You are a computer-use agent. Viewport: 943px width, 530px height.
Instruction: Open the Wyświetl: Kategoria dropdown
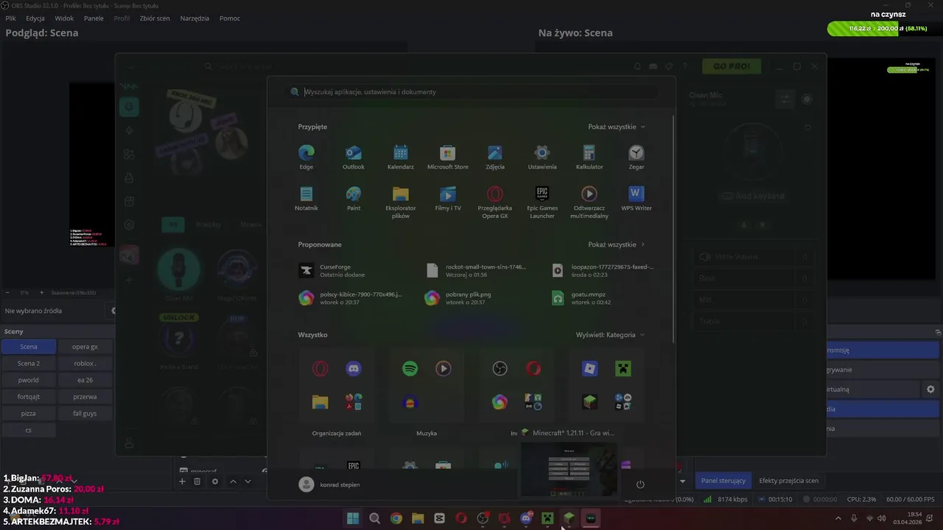point(610,335)
